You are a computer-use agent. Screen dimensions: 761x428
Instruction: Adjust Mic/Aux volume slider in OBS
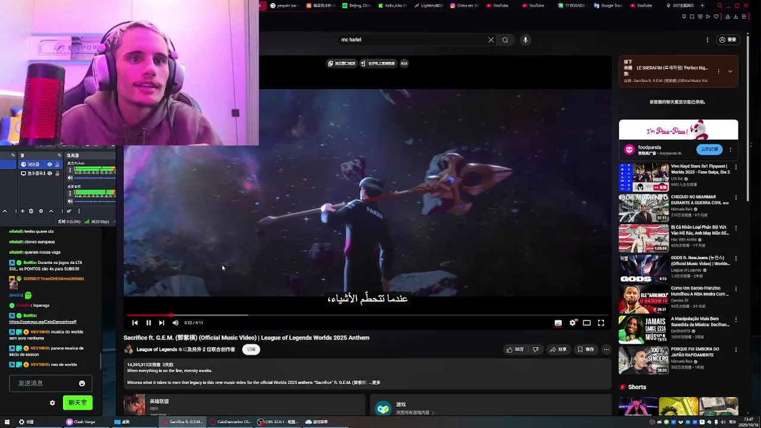[95, 178]
